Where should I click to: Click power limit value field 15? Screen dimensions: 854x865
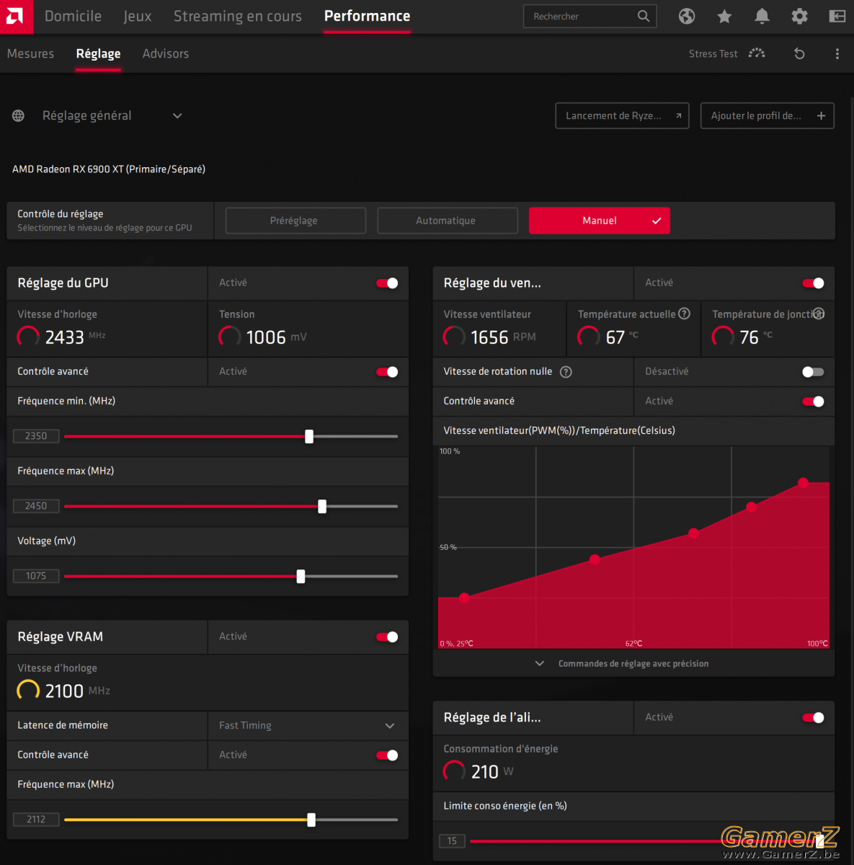pos(452,841)
